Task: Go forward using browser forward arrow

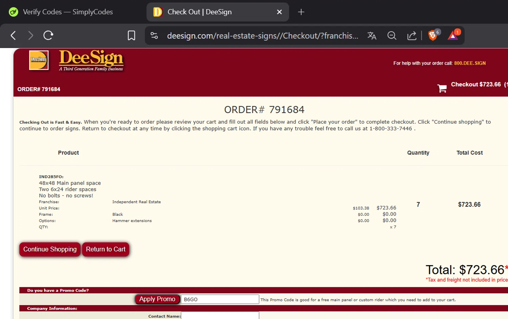Action: click(30, 36)
